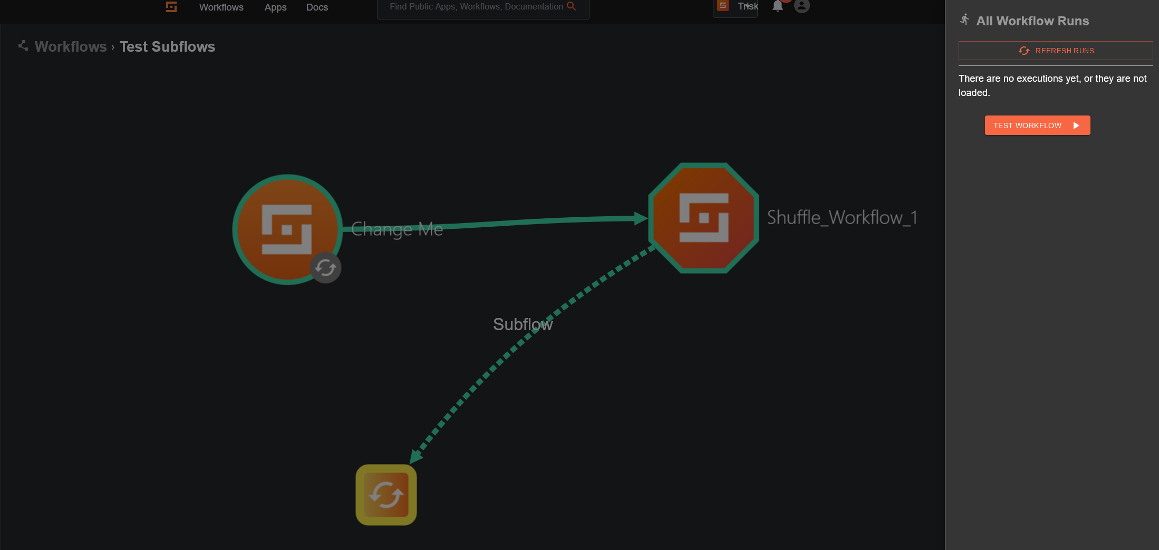1159x550 pixels.
Task: Open the Docs menu
Action: pos(316,7)
